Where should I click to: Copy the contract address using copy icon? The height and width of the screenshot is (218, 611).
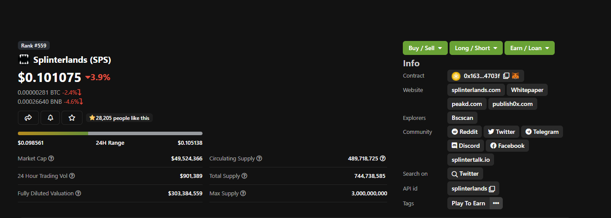(x=506, y=76)
